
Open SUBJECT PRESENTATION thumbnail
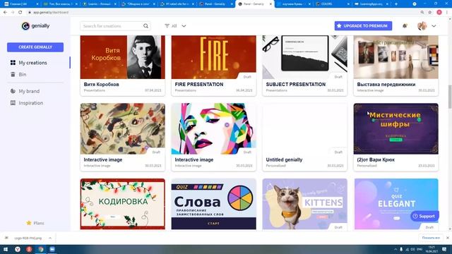coord(304,57)
